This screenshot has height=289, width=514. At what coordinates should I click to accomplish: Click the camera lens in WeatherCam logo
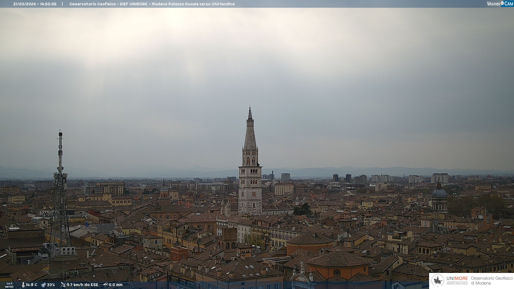tap(502, 3)
